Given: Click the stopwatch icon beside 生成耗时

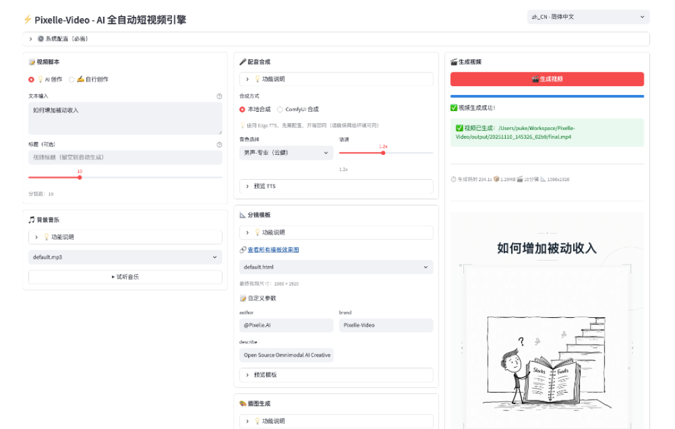Looking at the screenshot, I should 453,179.
